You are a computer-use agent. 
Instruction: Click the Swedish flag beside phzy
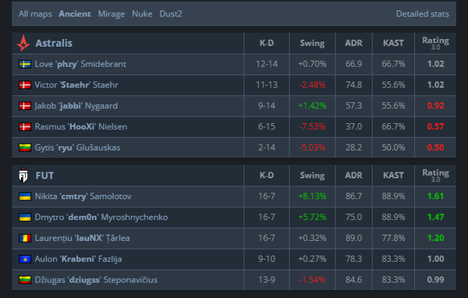click(25, 64)
